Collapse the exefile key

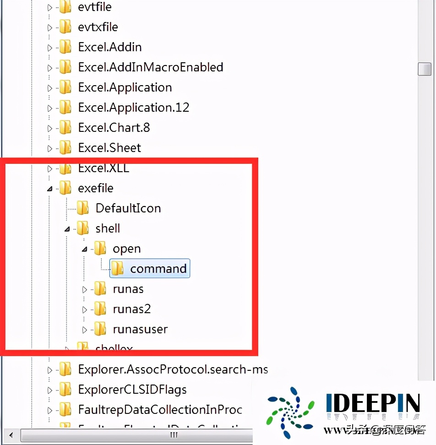50,189
